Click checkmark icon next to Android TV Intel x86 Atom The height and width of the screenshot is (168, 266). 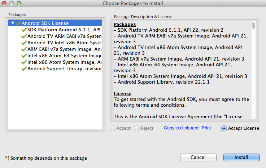point(24,43)
